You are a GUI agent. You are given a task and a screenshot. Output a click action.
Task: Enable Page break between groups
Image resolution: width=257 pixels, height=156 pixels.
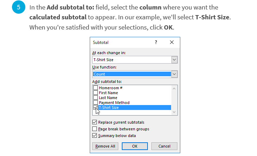pyautogui.click(x=95, y=129)
